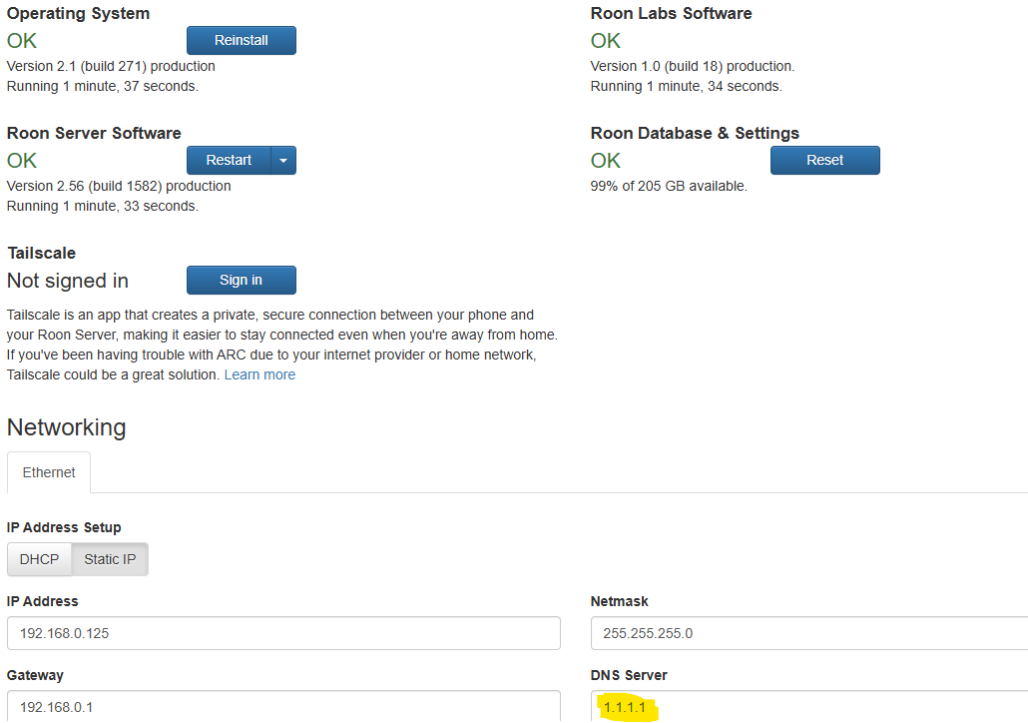Click the Netmask field 255.255.255.0

(x=809, y=633)
